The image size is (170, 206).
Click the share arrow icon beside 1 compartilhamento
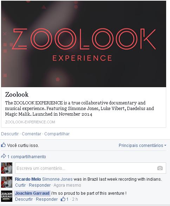[x=4, y=156]
